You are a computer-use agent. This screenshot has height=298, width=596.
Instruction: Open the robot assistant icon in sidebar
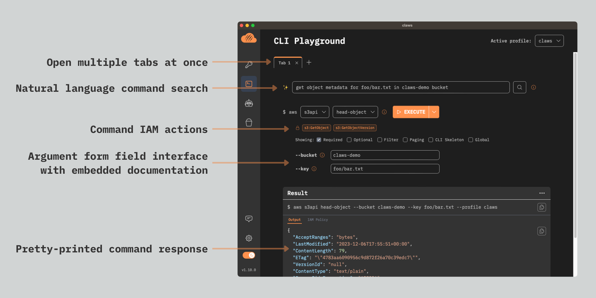tap(249, 103)
